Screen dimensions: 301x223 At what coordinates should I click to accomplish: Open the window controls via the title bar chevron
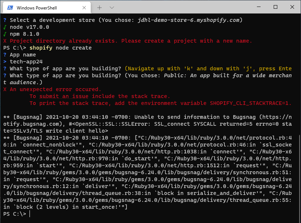(x=112, y=7)
